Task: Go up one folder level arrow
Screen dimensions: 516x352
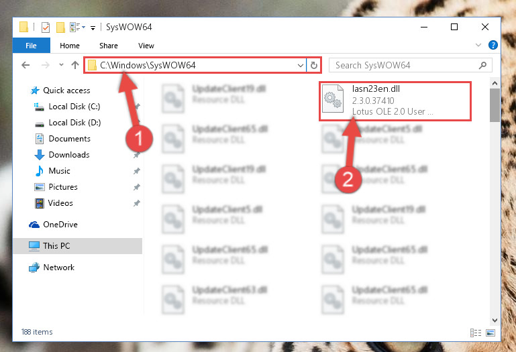Action: tap(75, 65)
